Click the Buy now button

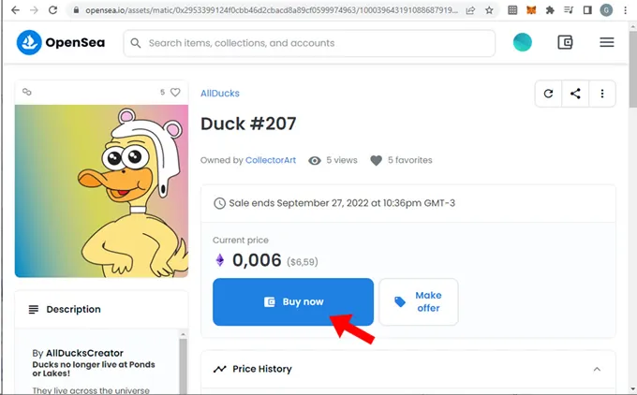click(x=293, y=301)
